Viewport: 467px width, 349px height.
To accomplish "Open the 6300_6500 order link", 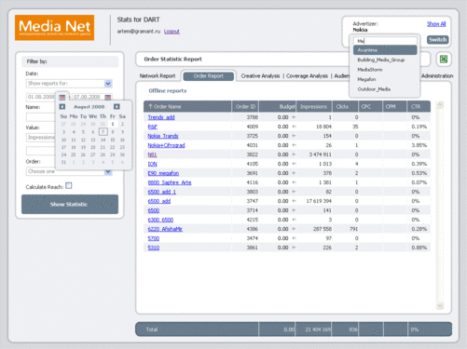I will (160, 220).
